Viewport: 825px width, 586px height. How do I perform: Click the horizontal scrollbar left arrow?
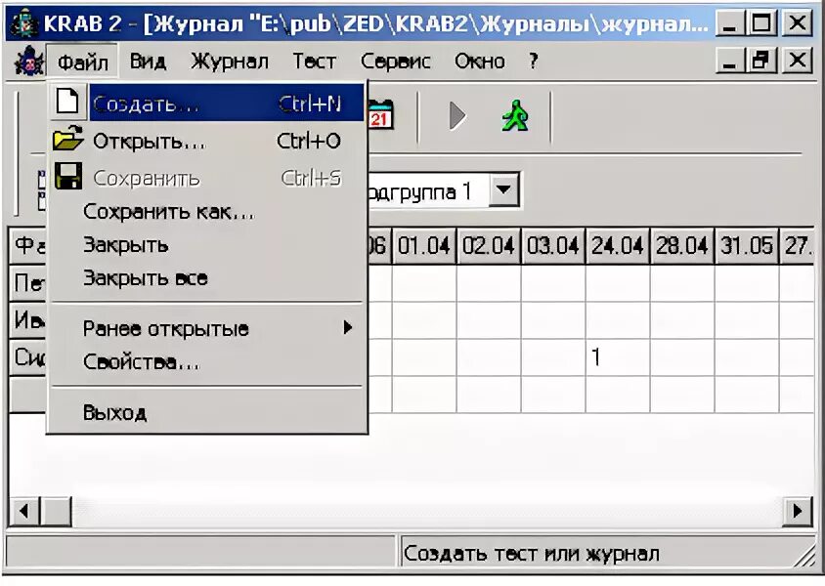pyautogui.click(x=24, y=511)
